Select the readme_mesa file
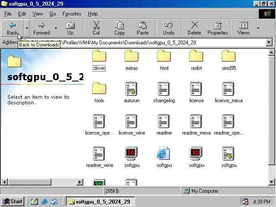276x207 pixels. coord(197,125)
